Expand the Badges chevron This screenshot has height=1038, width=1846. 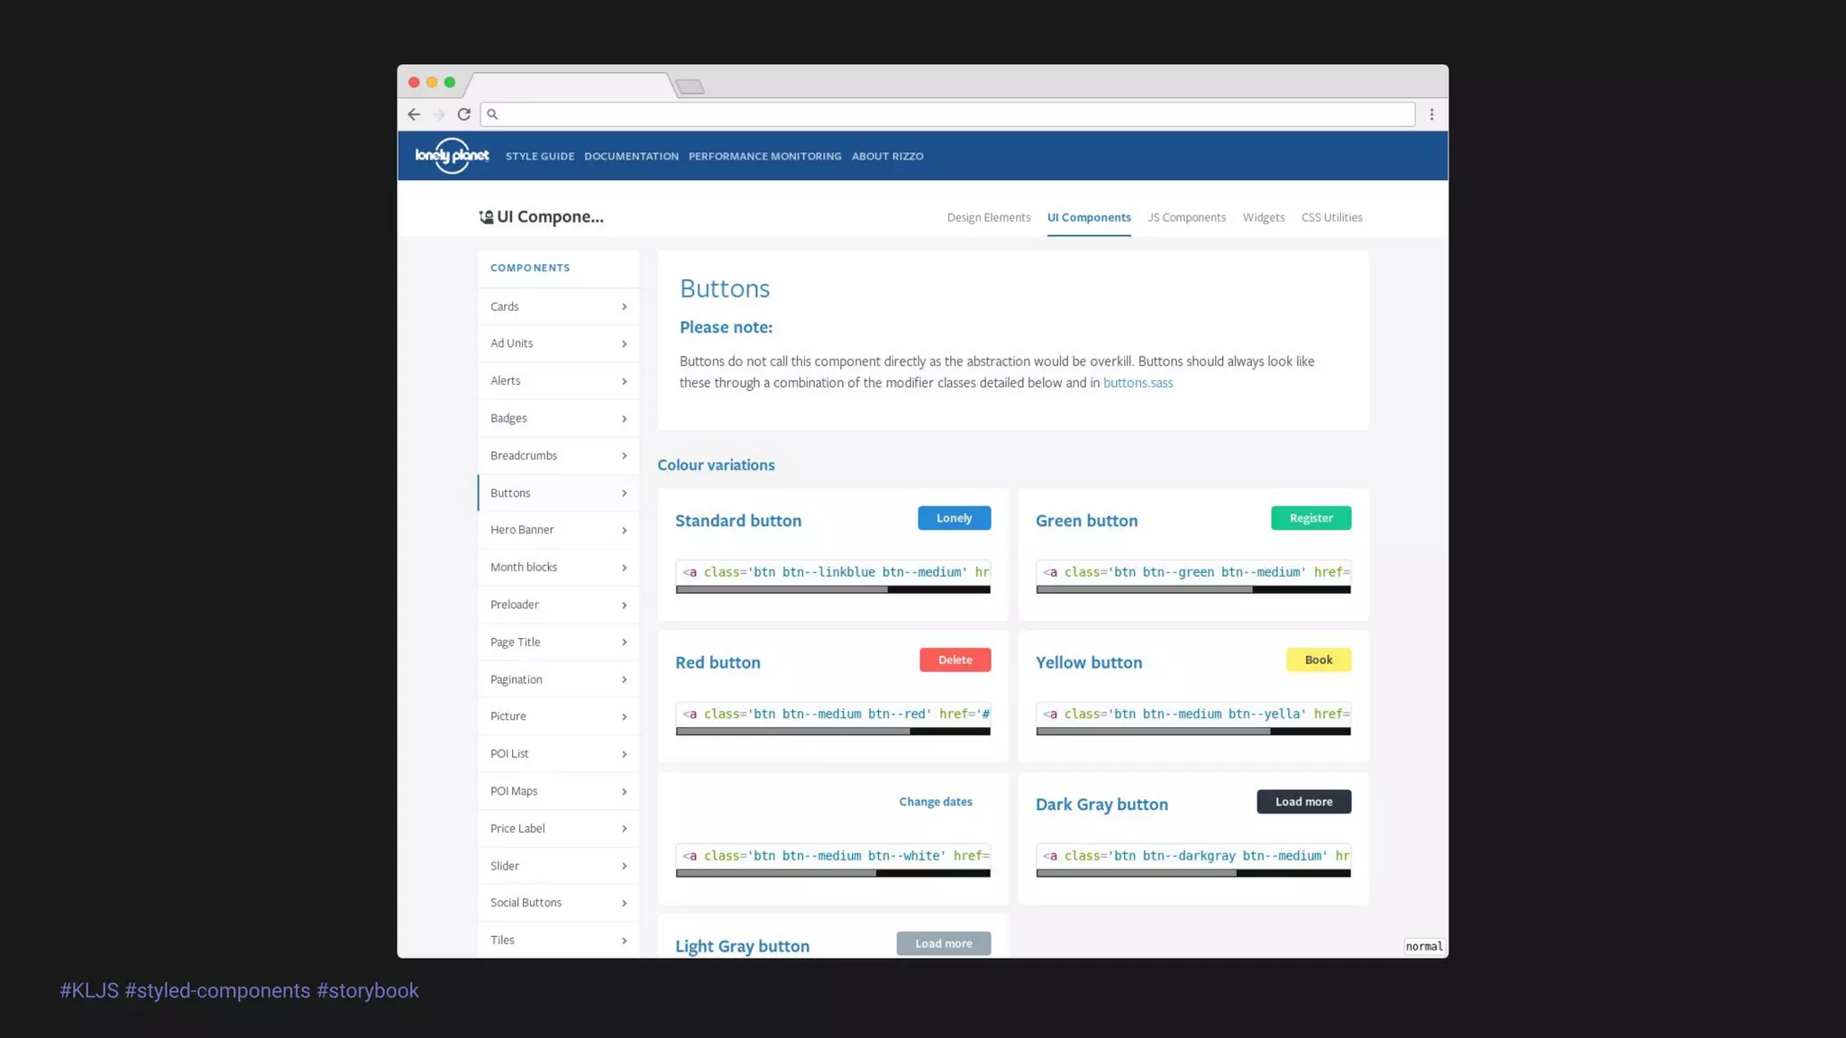click(x=624, y=419)
